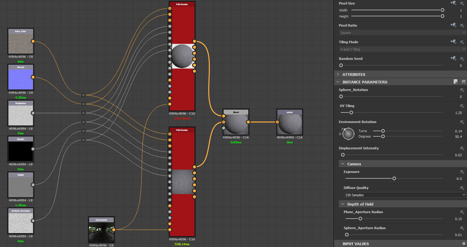
Task: Open the Tiling Mode inheritance method icon
Action: click(x=453, y=42)
